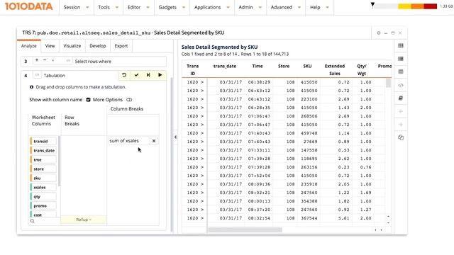Click the column search magnifier icon
The height and width of the screenshot is (255, 454).
pos(32,221)
